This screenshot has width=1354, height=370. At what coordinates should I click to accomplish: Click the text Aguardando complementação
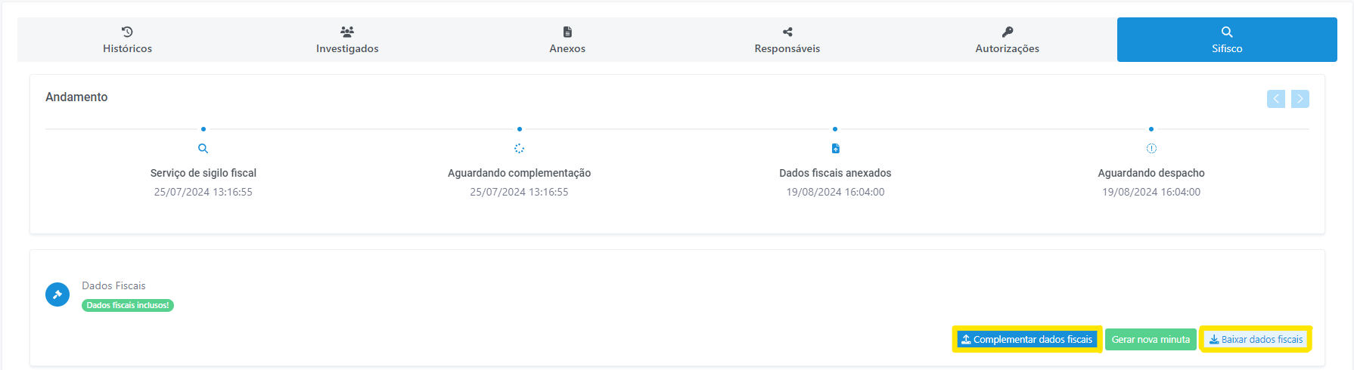point(520,173)
